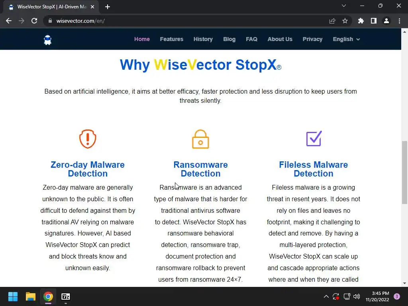Click 'Based on artificial intelligence' paragraph
Image resolution: width=408 pixels, height=306 pixels.
[x=200, y=96]
